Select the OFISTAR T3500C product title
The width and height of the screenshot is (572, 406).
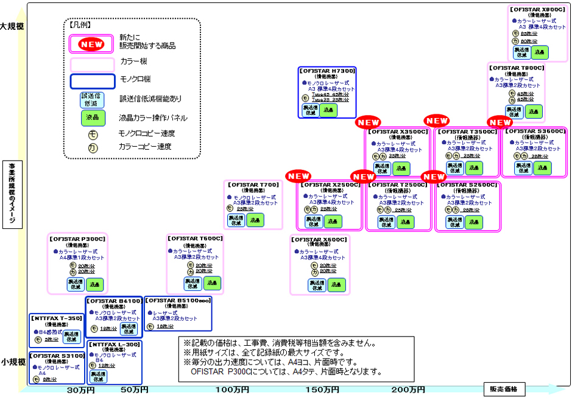pos(468,131)
